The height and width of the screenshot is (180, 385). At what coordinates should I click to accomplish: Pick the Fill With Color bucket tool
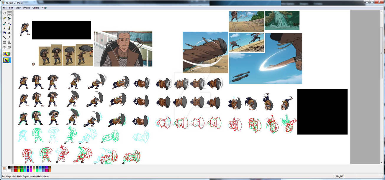pyautogui.click(x=9, y=18)
